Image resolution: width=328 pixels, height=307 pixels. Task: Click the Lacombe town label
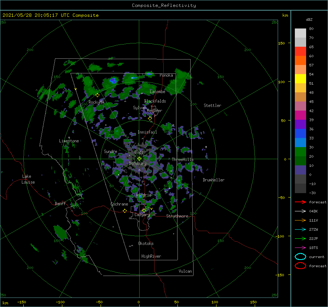157,92
